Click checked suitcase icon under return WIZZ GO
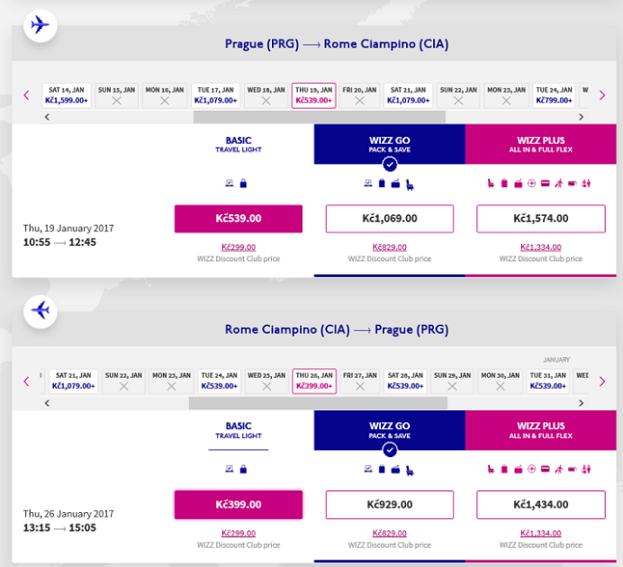The width and height of the screenshot is (623, 567). [395, 469]
